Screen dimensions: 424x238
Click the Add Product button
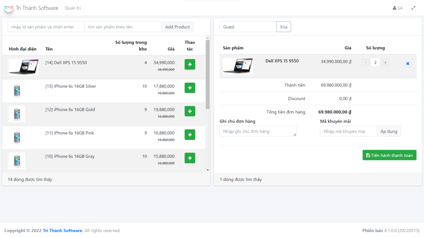pos(177,27)
